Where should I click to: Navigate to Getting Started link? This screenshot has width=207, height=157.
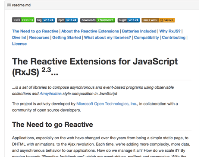67,38
